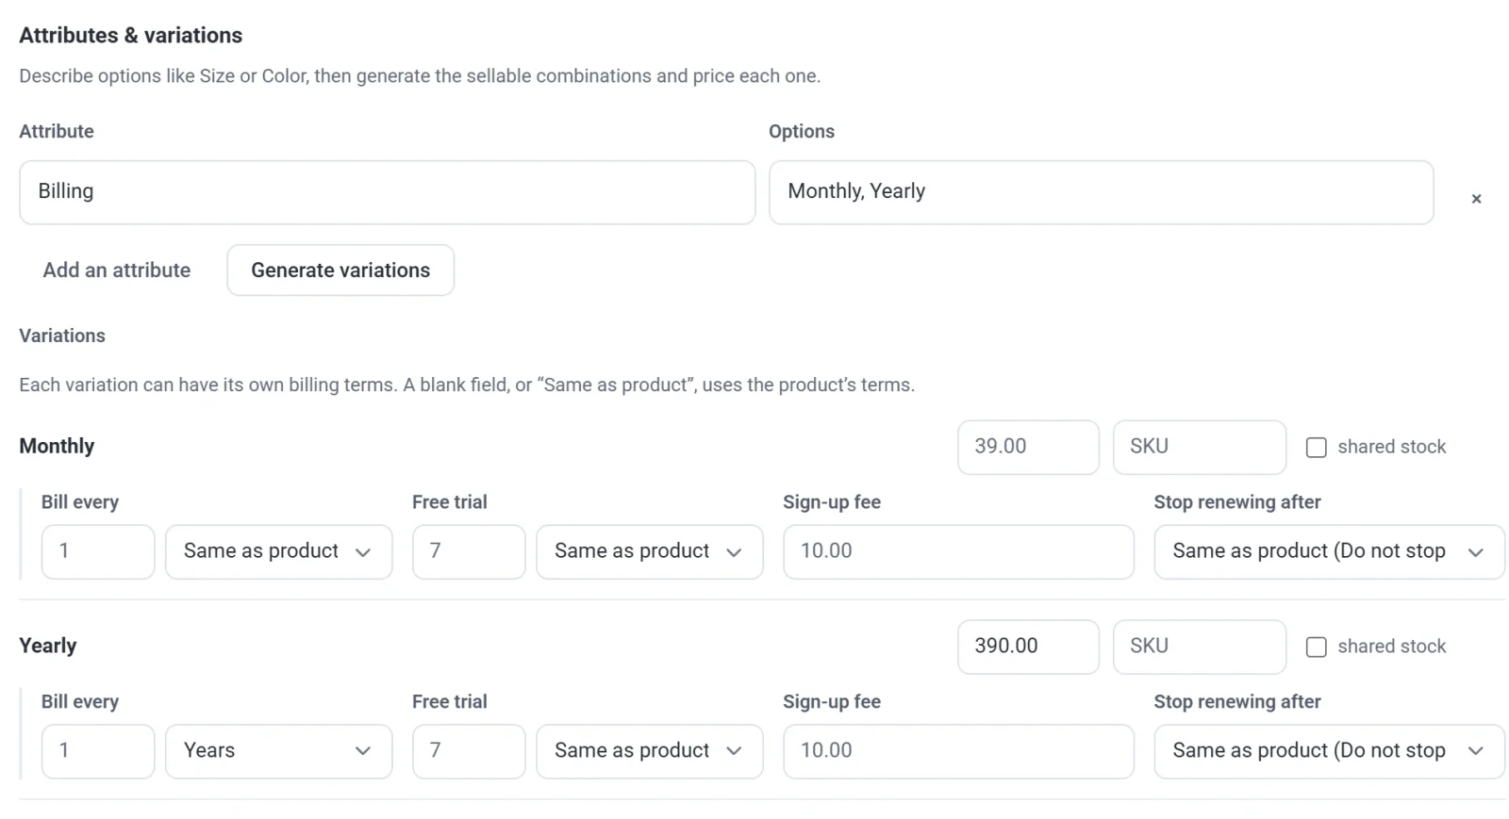Image resolution: width=1509 pixels, height=819 pixels.
Task: Click the Yearly Stop renewing after label
Action: [x=1237, y=702]
